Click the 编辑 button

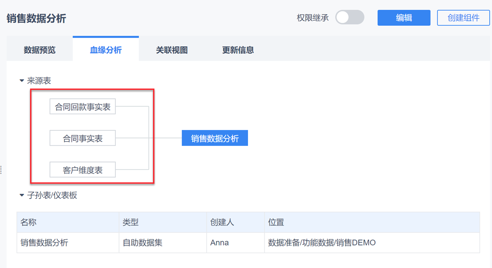tap(404, 18)
